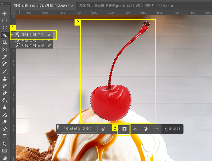
Task: Select the Spot Healing Brush tool
Action: coord(5,64)
